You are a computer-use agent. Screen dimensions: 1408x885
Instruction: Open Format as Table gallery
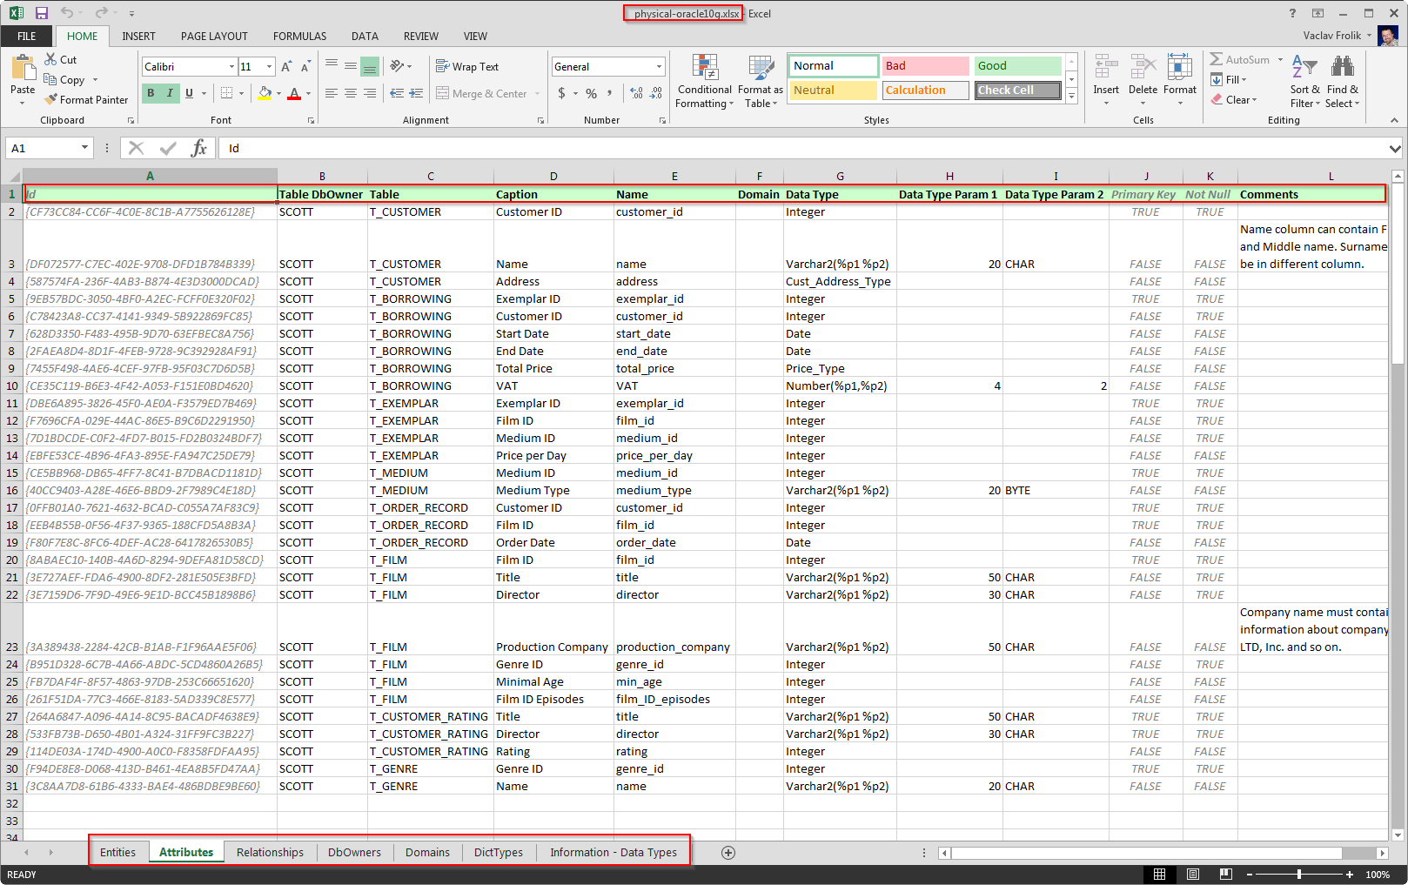pyautogui.click(x=760, y=81)
